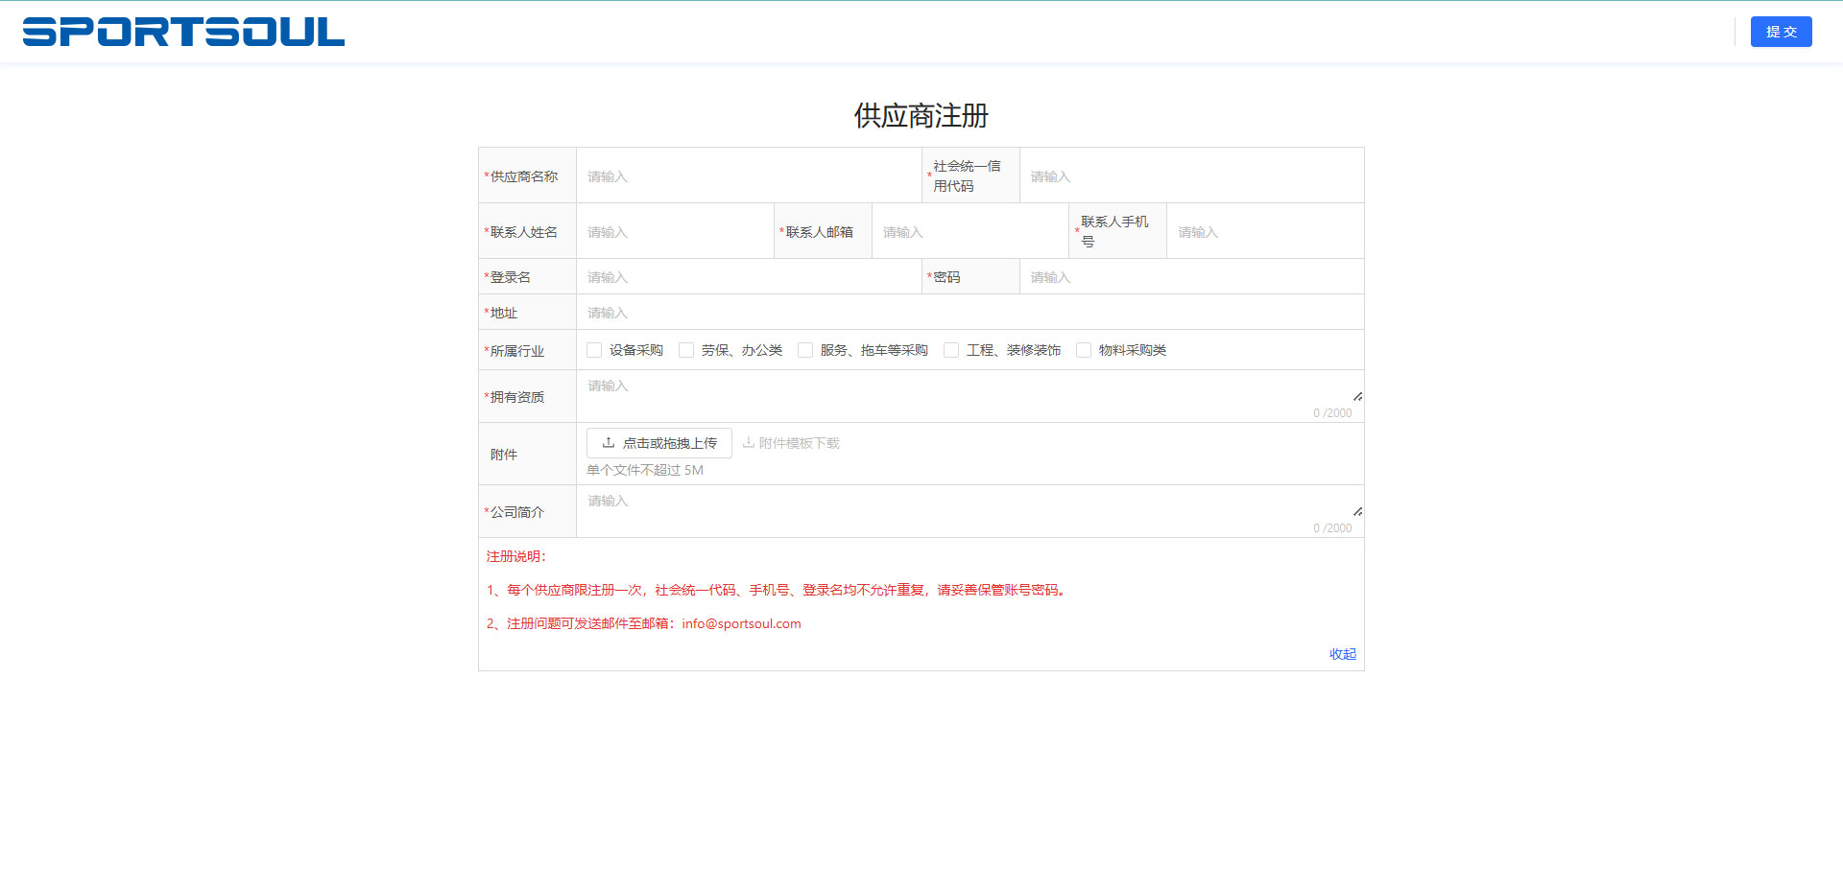
Task: Click the 密码 password input
Action: click(x=1190, y=276)
